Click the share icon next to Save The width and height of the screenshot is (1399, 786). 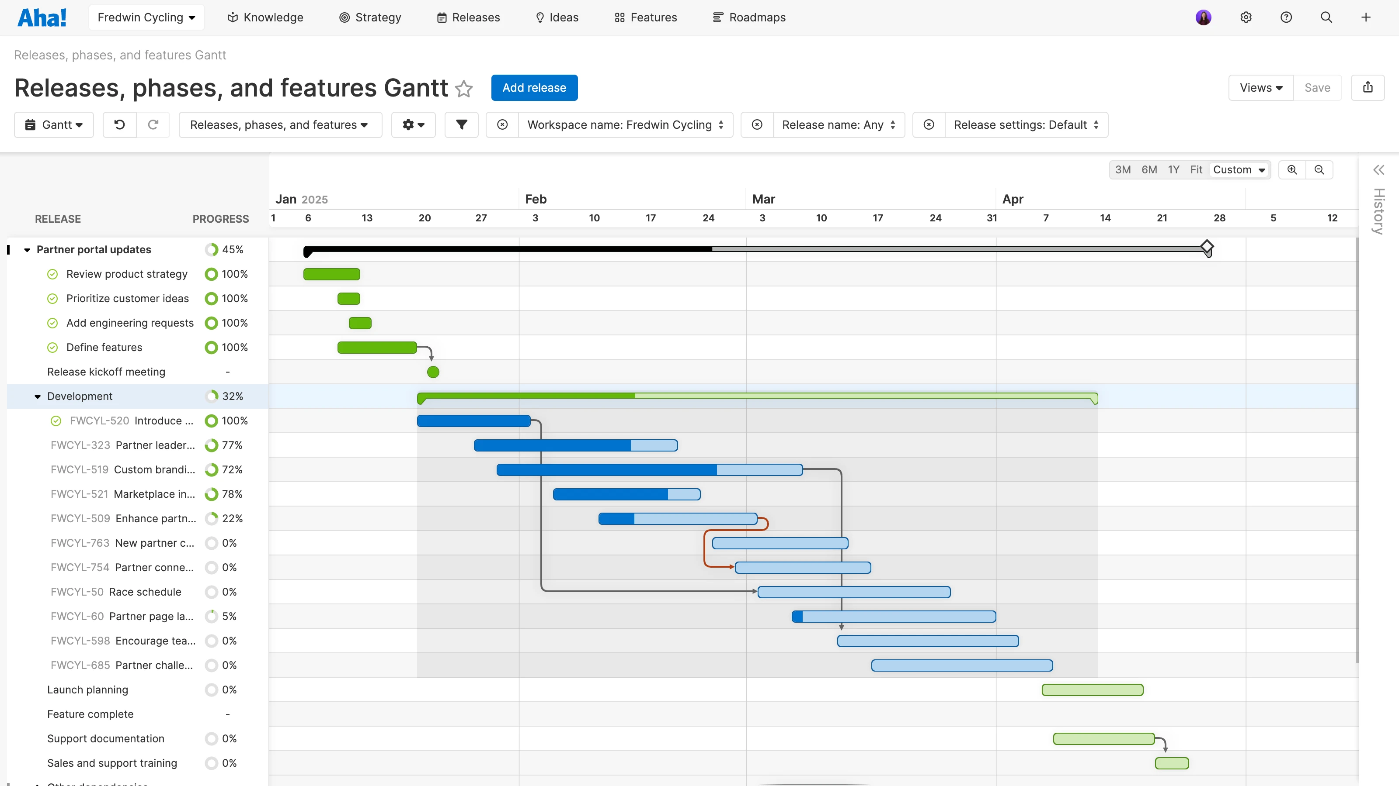click(1368, 87)
